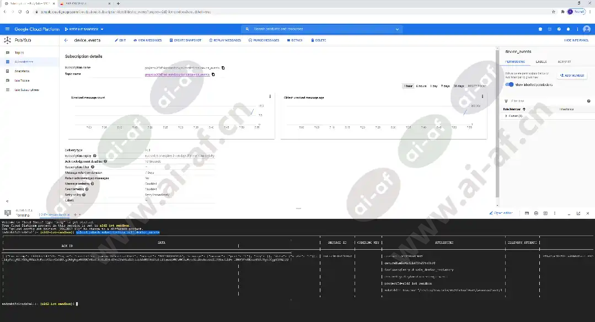Expand the Owner role row
595x322 pixels.
click(x=506, y=116)
